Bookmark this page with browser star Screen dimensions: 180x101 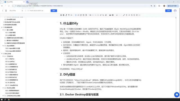pyautogui.click(x=154, y=6)
